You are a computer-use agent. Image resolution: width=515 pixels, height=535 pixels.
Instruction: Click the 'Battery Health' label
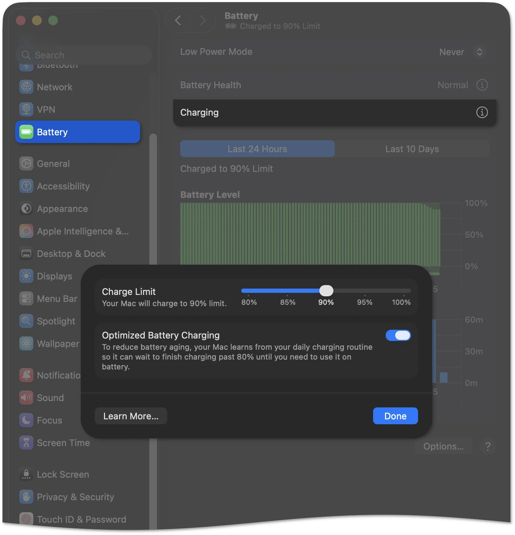pyautogui.click(x=211, y=85)
